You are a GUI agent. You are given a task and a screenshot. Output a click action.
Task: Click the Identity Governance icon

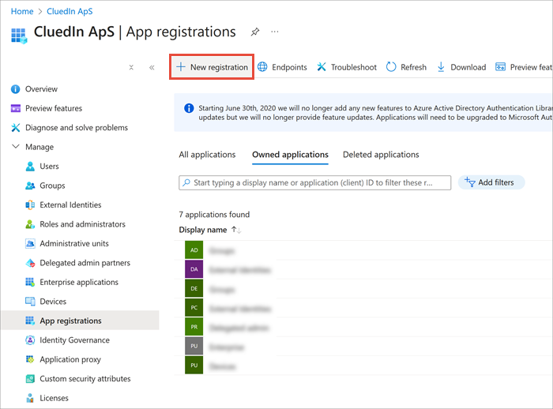(x=30, y=340)
